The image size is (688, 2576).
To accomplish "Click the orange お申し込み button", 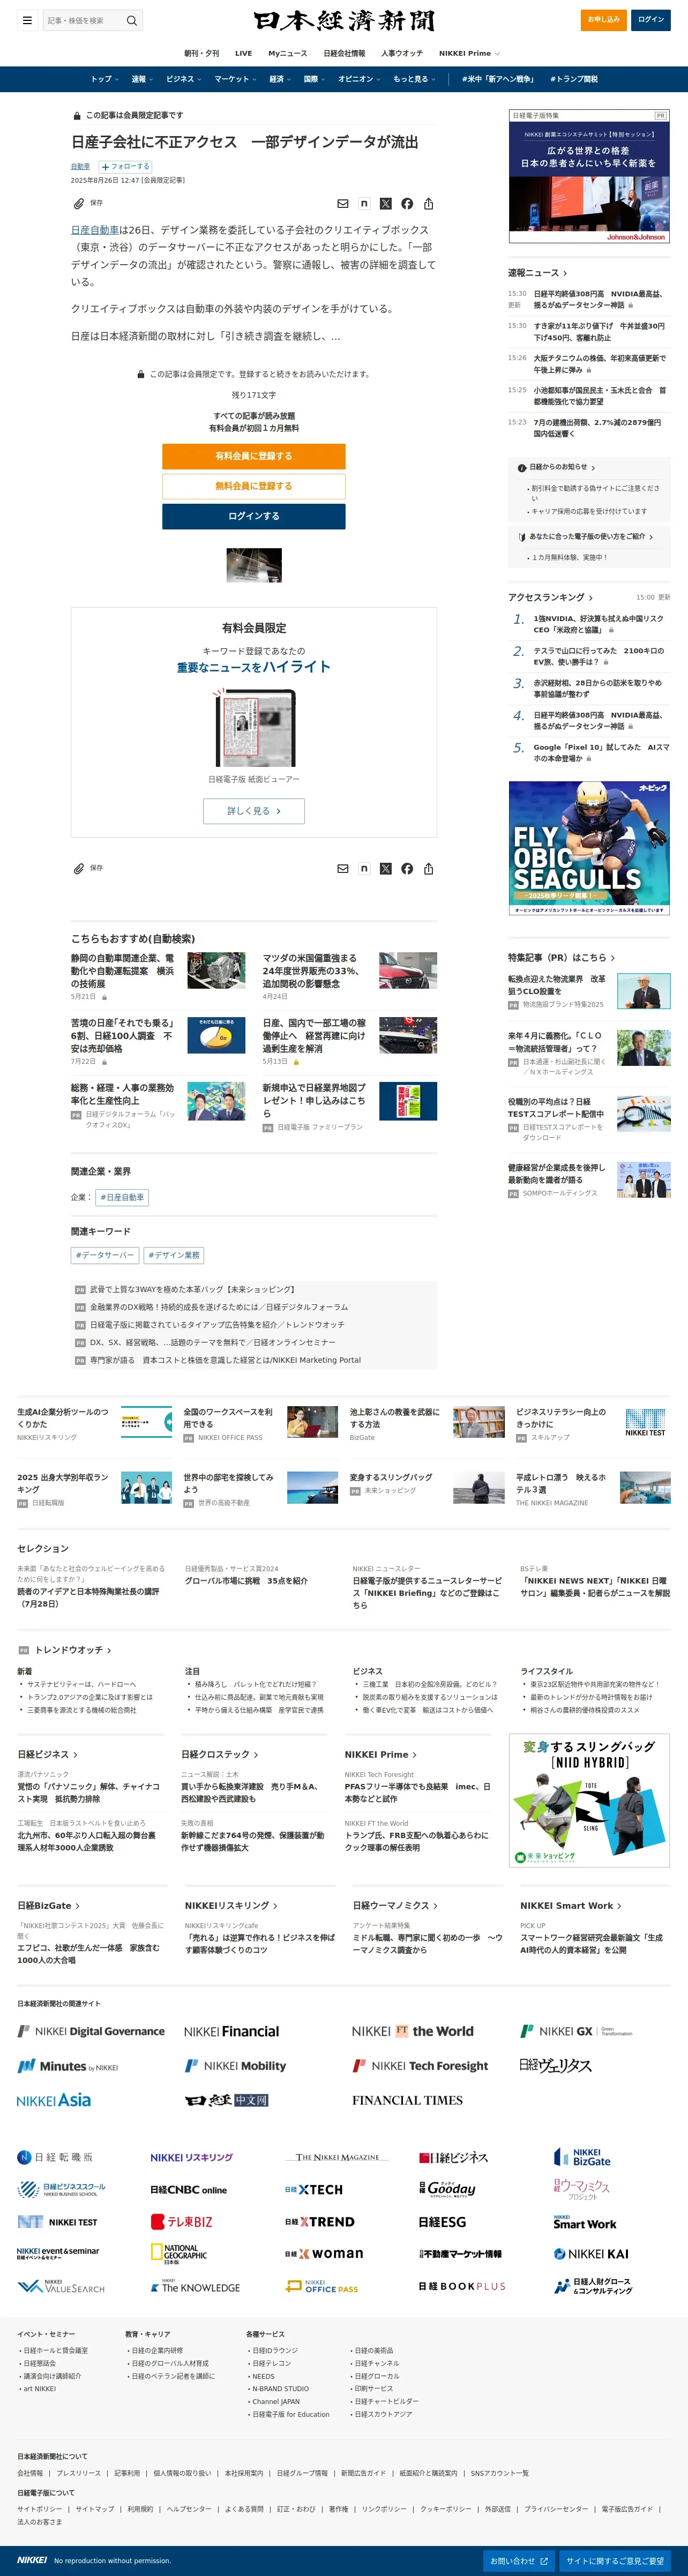I will 603,20.
